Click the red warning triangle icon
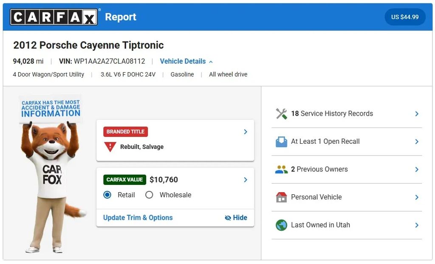This screenshot has height=264, width=435. point(110,147)
